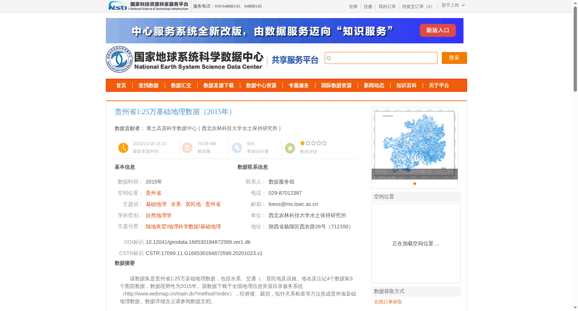Expand the 新手上路 dropdown

(453, 5)
